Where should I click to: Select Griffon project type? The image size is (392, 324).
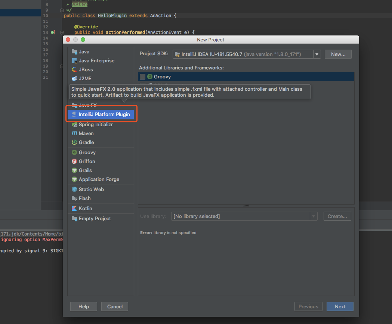(x=101, y=161)
